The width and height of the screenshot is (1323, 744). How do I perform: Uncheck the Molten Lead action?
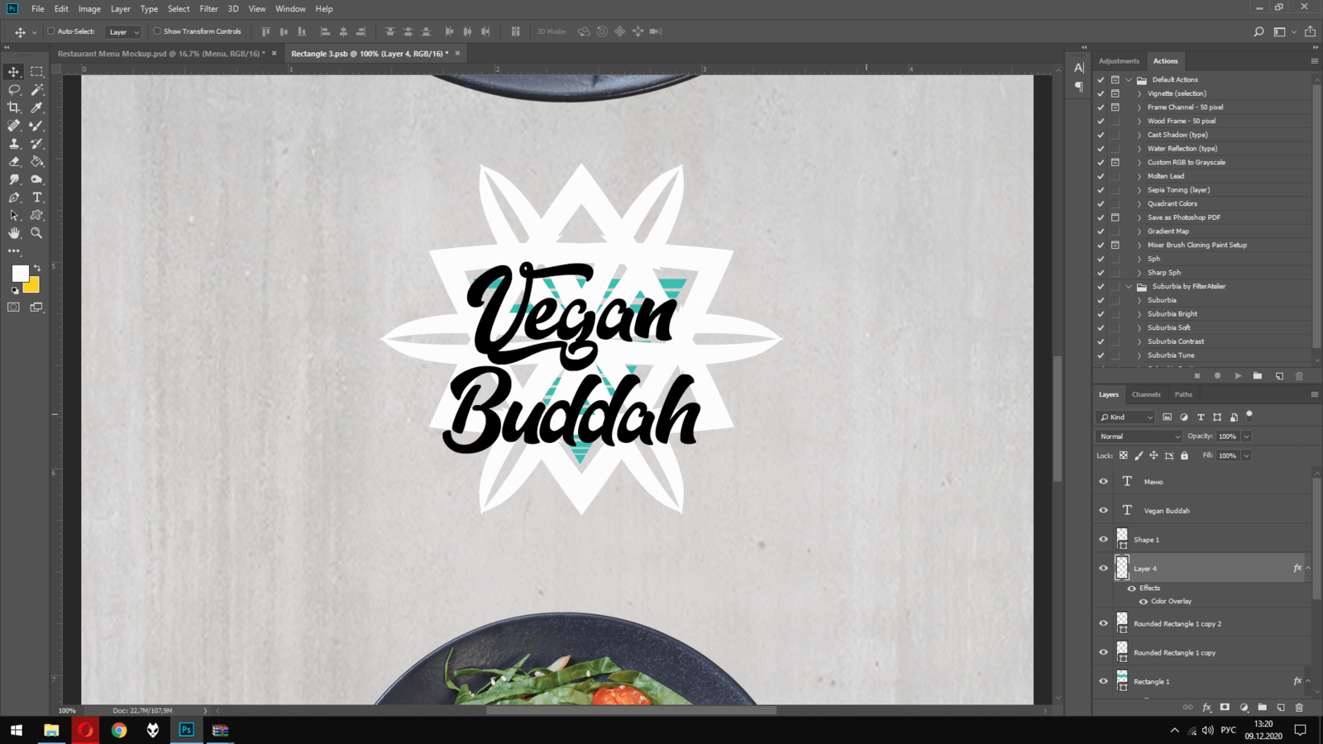pyautogui.click(x=1101, y=176)
